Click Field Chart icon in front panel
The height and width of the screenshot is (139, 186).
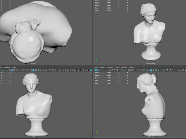pyautogui.click(x=22, y=70)
